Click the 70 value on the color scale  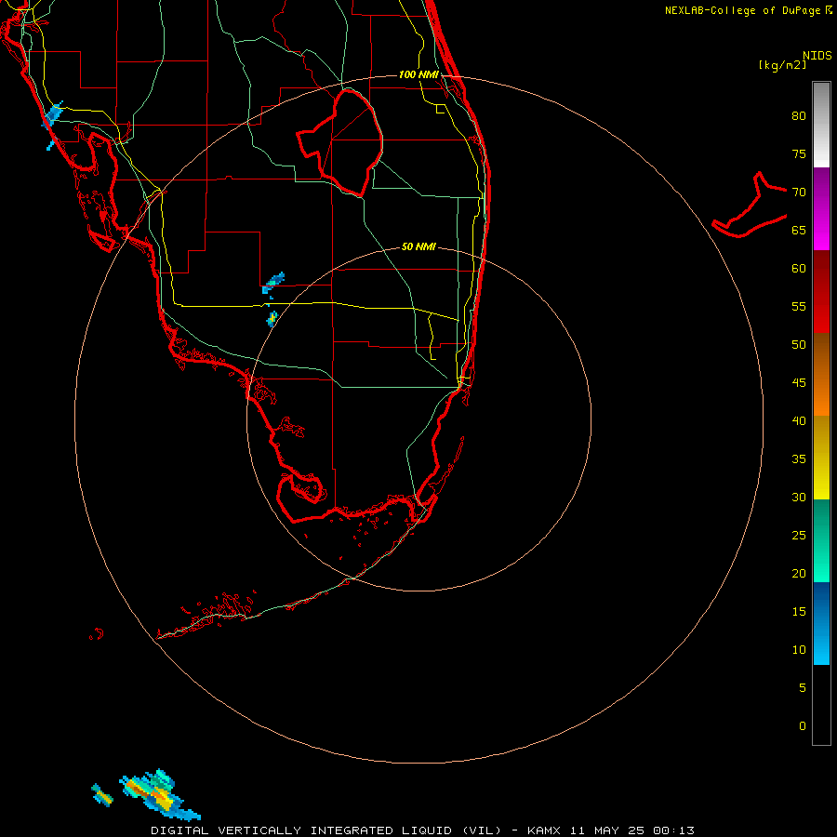point(799,193)
